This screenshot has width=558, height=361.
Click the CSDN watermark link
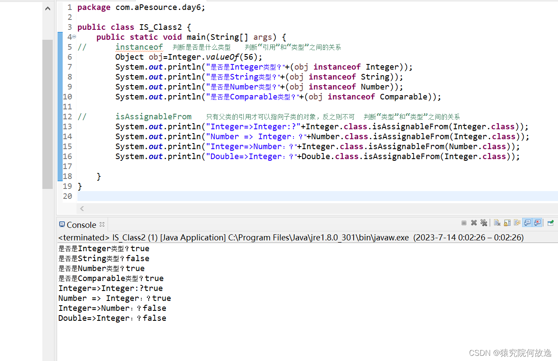coord(510,353)
